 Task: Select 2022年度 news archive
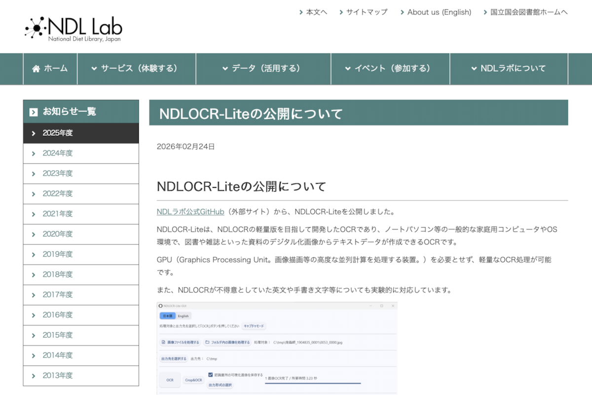58,194
